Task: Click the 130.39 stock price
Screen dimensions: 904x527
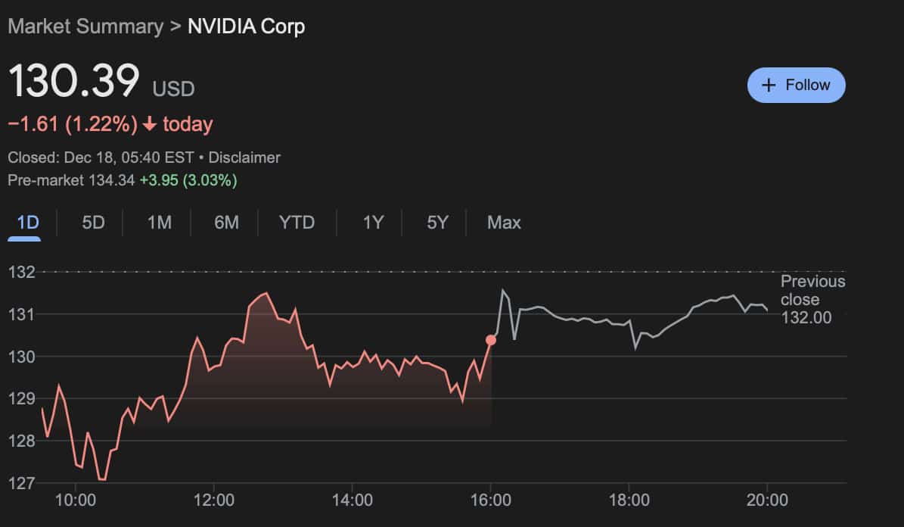Action: point(74,82)
